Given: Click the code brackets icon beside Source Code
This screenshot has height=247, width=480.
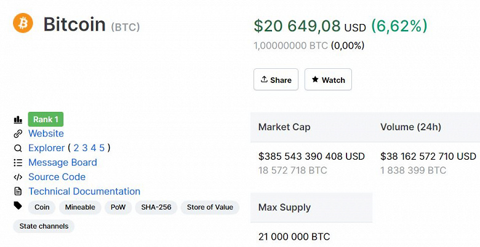Looking at the screenshot, I should click(18, 177).
